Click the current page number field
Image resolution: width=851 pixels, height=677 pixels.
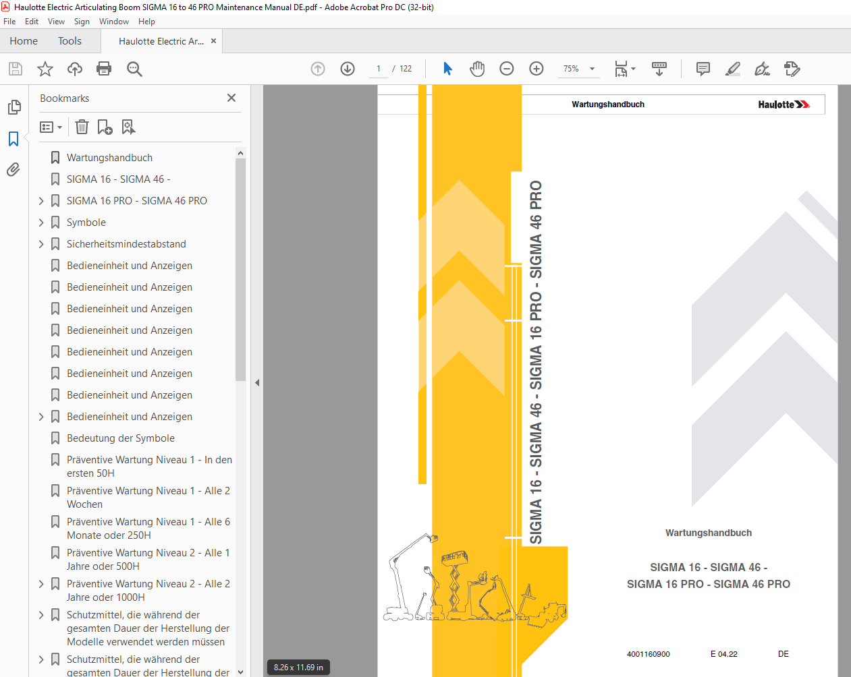click(379, 69)
